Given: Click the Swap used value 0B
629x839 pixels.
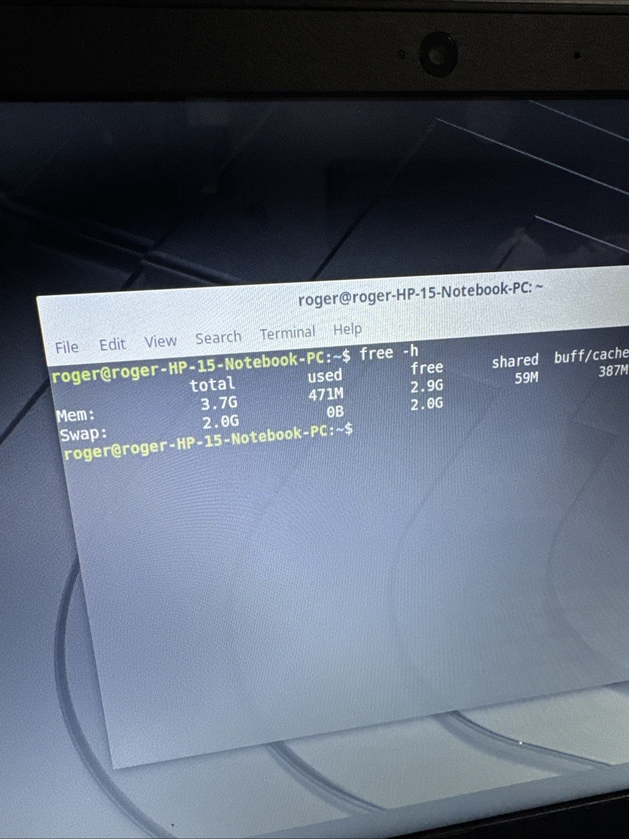Looking at the screenshot, I should click(x=335, y=412).
